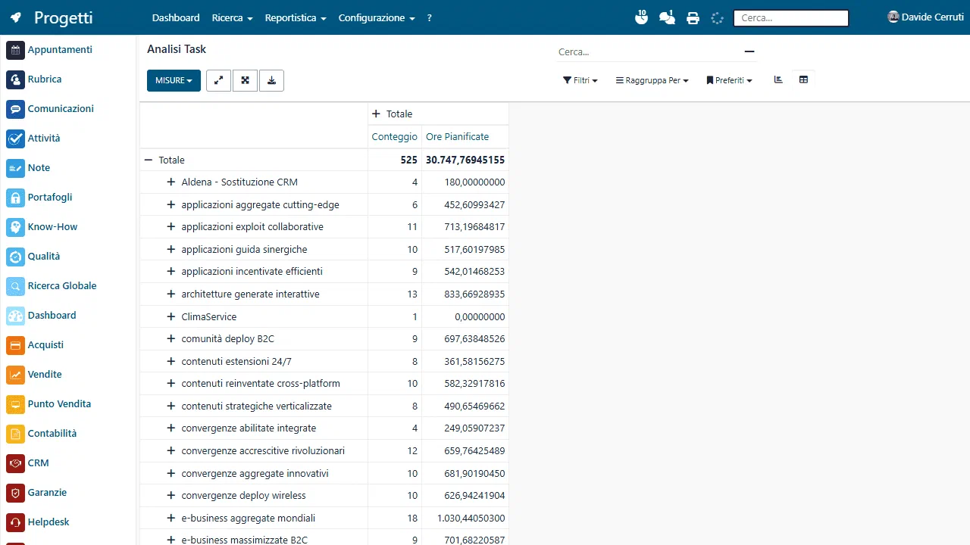The image size is (970, 545).
Task: Open the activities clock icon with badge
Action: coord(641,17)
